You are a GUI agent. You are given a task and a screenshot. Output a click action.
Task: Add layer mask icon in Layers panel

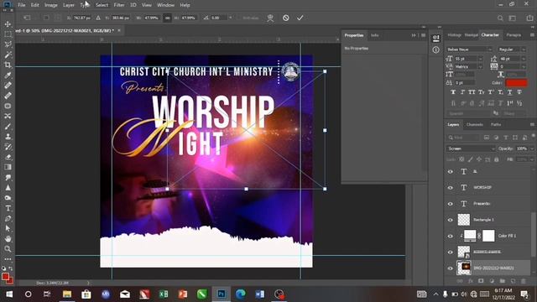tap(481, 281)
